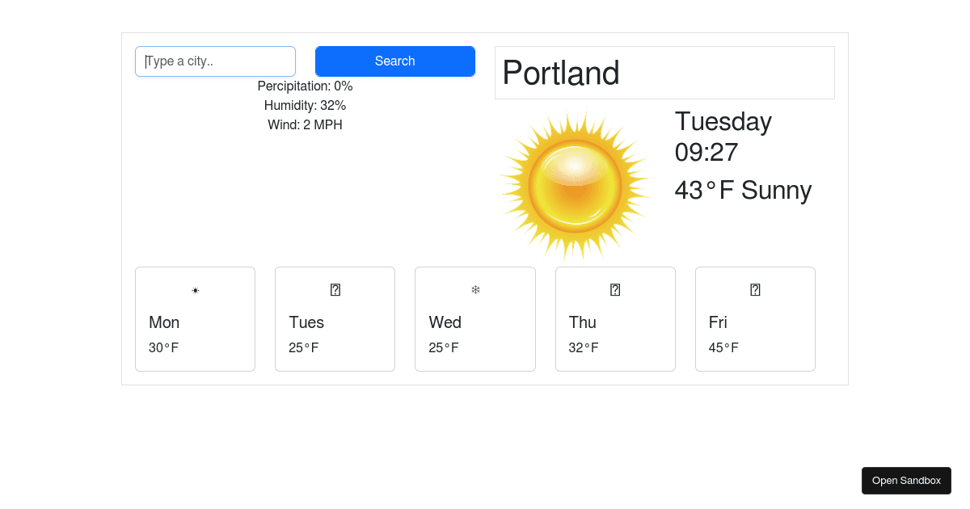Click the sun icon in Mon card
The height and width of the screenshot is (509, 970).
(195, 290)
